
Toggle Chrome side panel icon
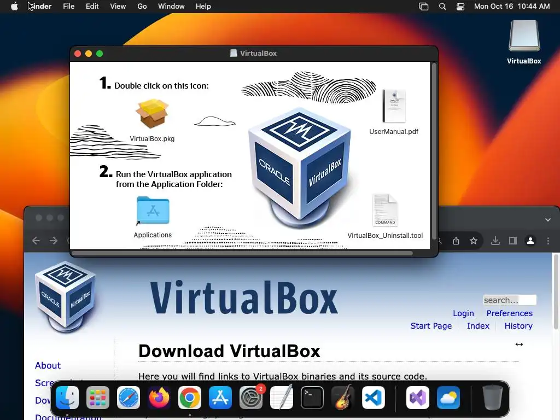pyautogui.click(x=513, y=241)
